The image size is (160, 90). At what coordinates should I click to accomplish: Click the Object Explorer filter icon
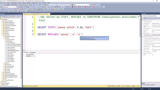(x=10, y=16)
